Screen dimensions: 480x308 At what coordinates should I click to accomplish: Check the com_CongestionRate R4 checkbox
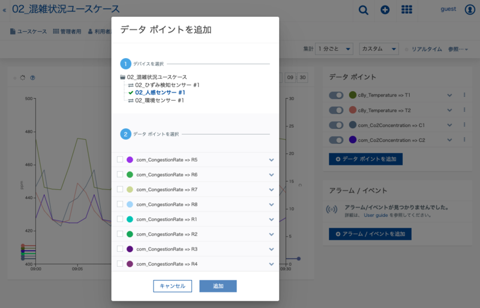(120, 264)
